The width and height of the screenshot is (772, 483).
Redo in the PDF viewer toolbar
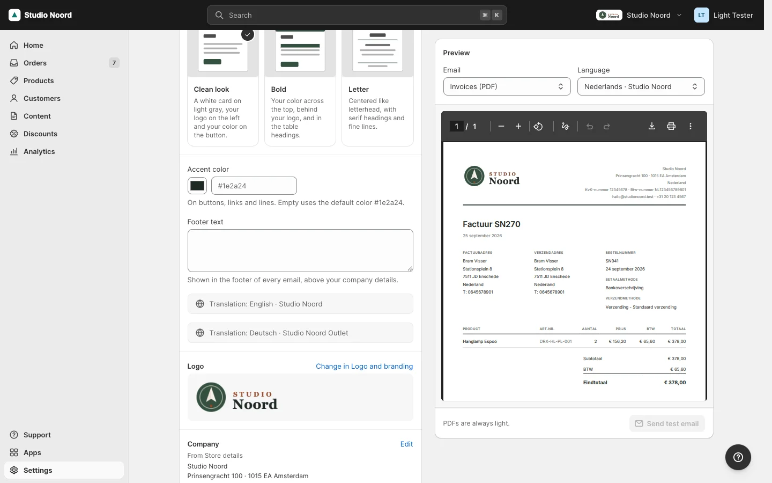pyautogui.click(x=607, y=127)
